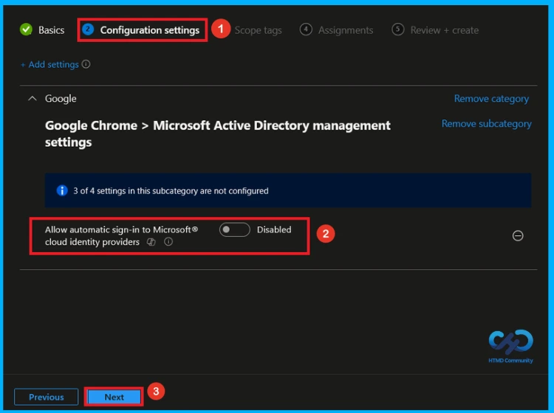Click the blue info icon in the banner

(x=62, y=190)
